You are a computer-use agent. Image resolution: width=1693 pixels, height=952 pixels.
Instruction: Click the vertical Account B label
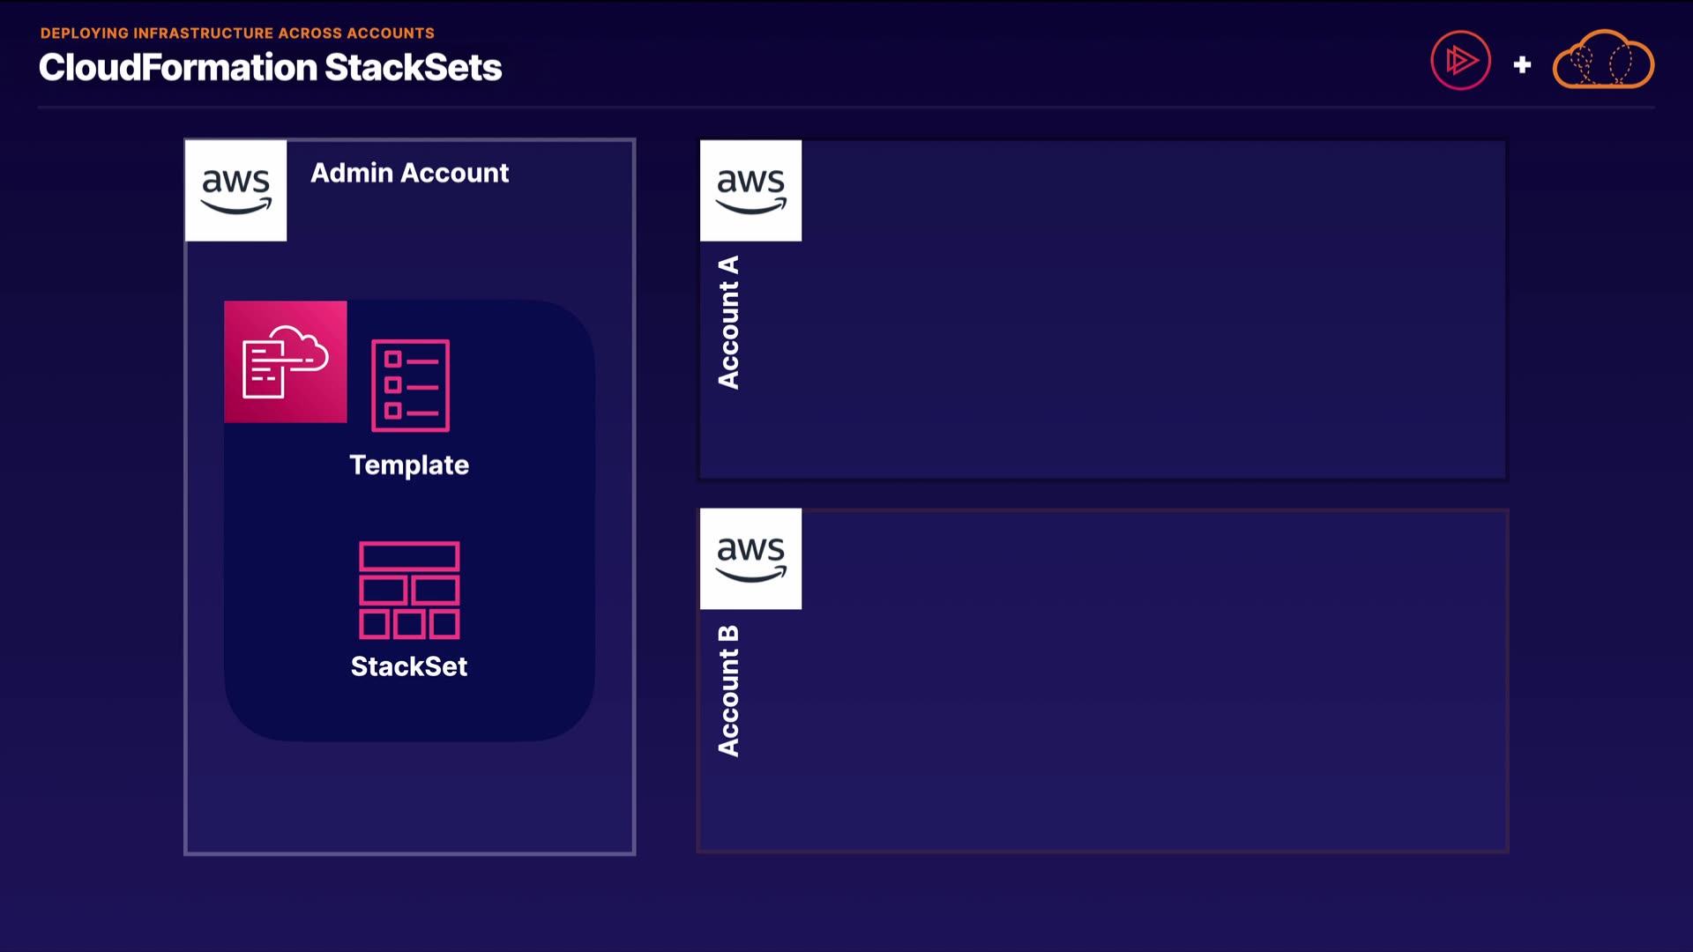point(728,691)
